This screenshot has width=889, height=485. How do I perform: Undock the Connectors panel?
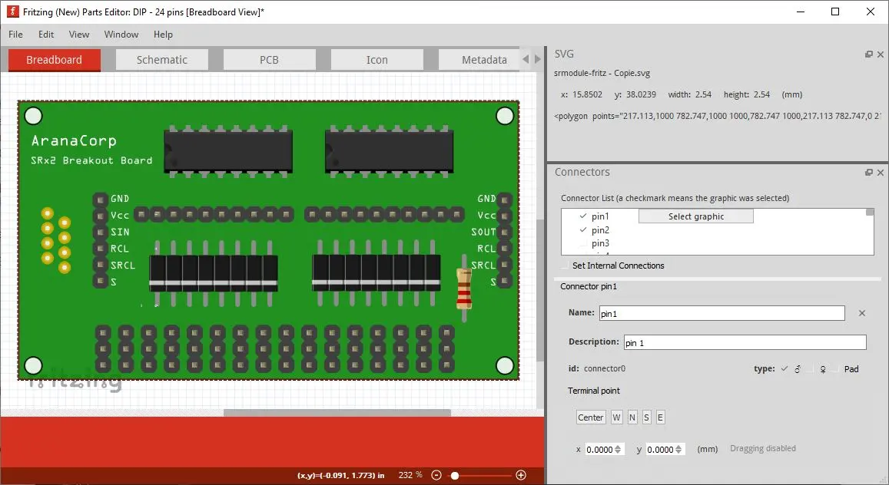(x=869, y=173)
